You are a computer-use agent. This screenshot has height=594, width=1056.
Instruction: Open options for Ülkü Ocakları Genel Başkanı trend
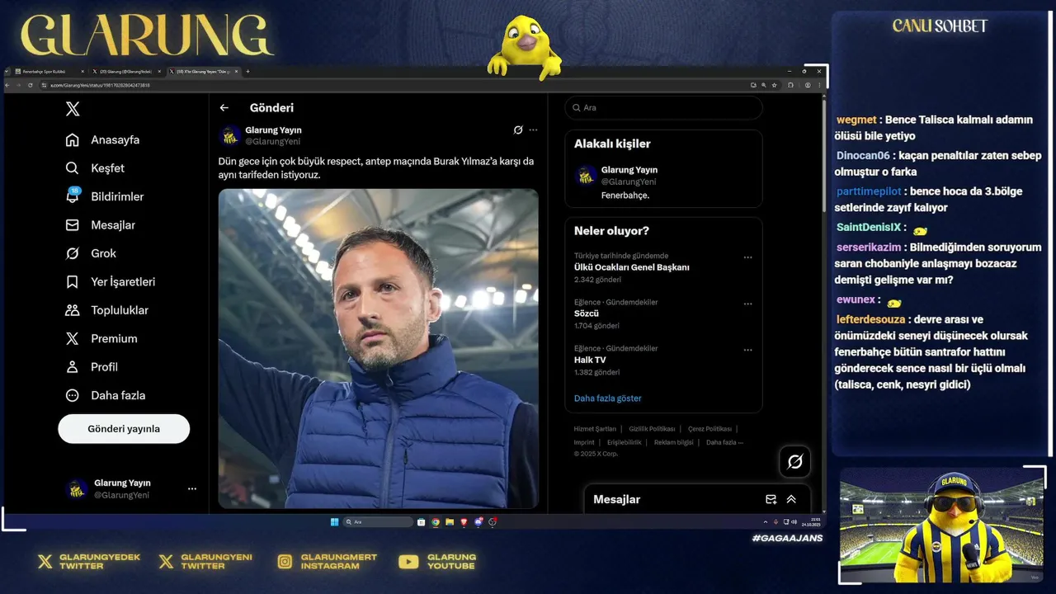tap(747, 257)
